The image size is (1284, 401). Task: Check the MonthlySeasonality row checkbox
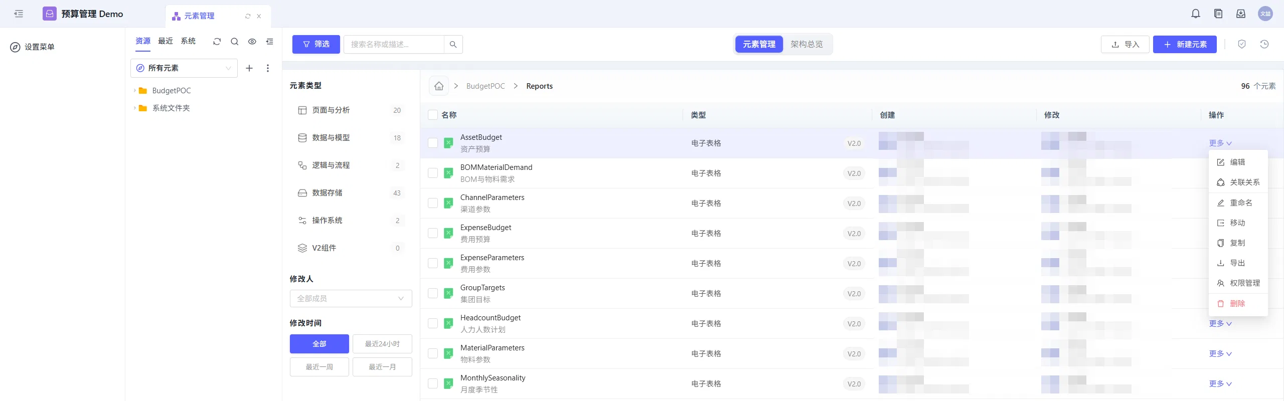pos(433,384)
